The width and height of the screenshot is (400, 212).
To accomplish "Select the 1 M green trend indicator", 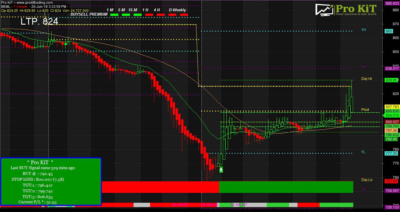I will pos(114,14).
